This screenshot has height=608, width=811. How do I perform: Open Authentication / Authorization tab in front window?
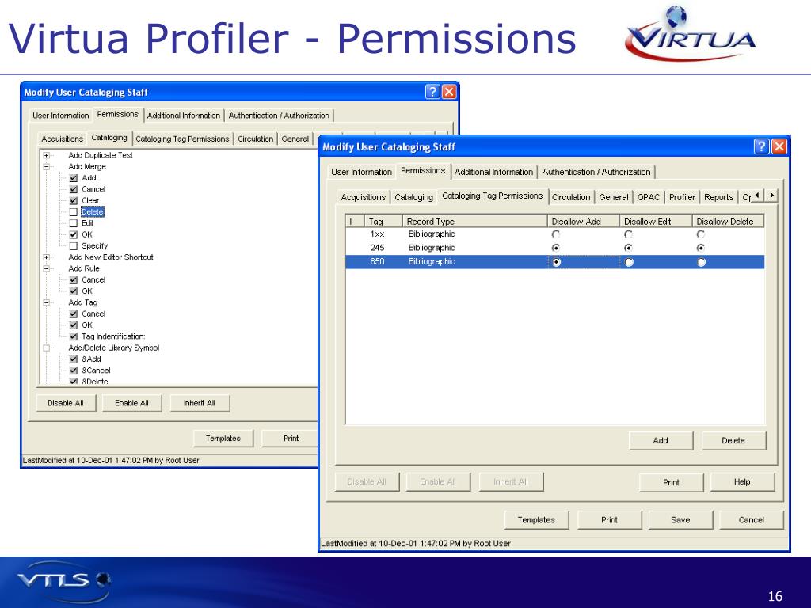pos(596,172)
